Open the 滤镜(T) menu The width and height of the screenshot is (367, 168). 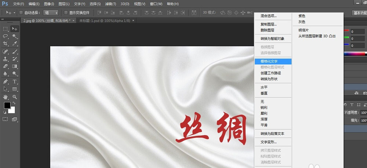click(x=110, y=4)
